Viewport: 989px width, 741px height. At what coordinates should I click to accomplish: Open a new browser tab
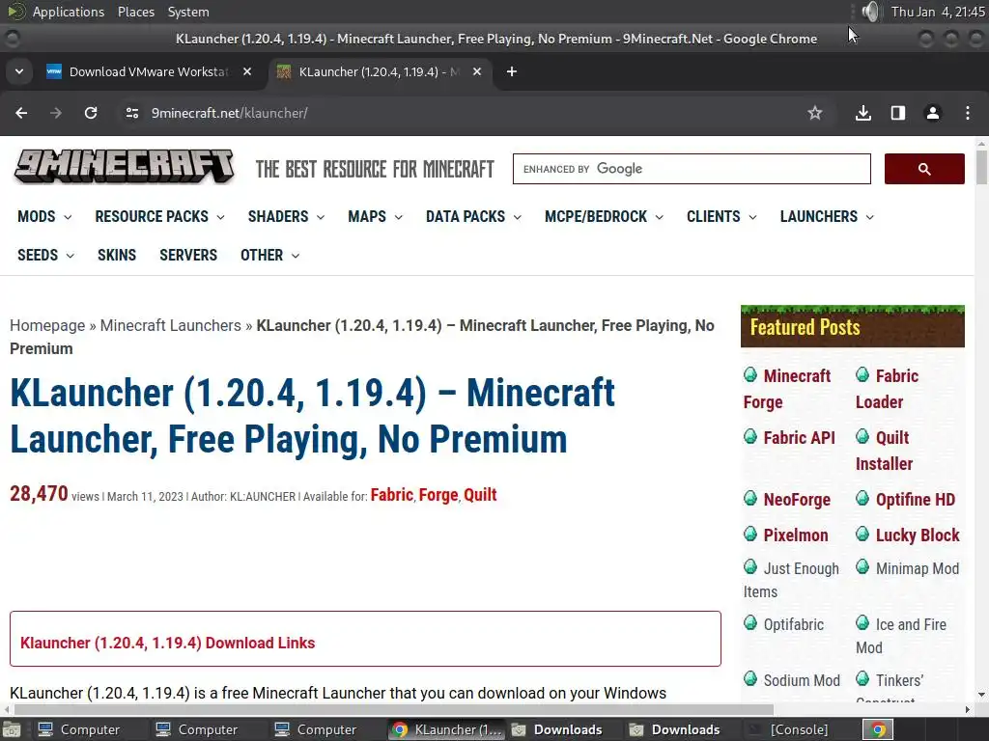(x=512, y=71)
